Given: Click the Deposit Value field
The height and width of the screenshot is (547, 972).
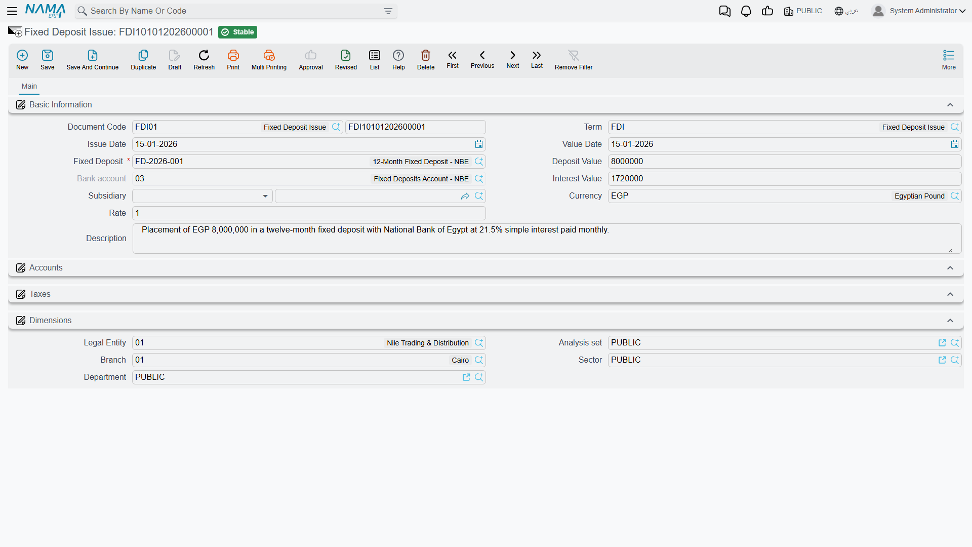Looking at the screenshot, I should (784, 162).
